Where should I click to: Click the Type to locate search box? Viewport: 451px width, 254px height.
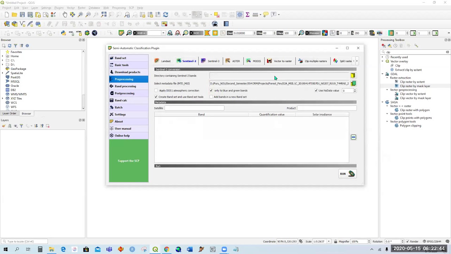[x=24, y=242]
